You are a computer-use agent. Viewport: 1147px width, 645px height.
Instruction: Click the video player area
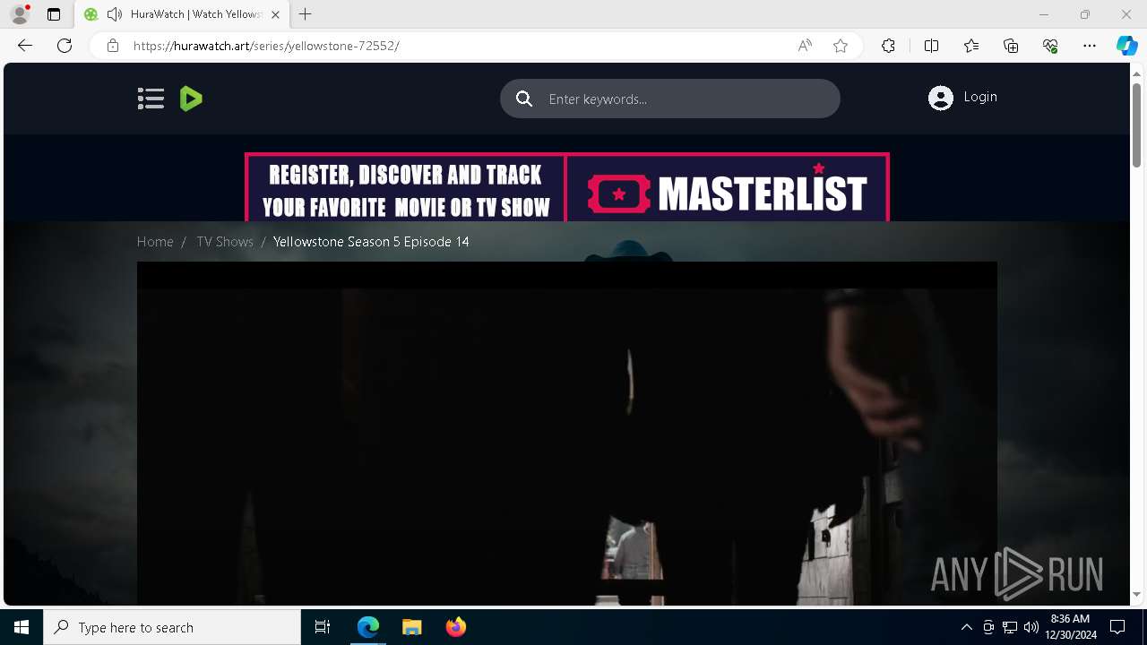coord(566,434)
